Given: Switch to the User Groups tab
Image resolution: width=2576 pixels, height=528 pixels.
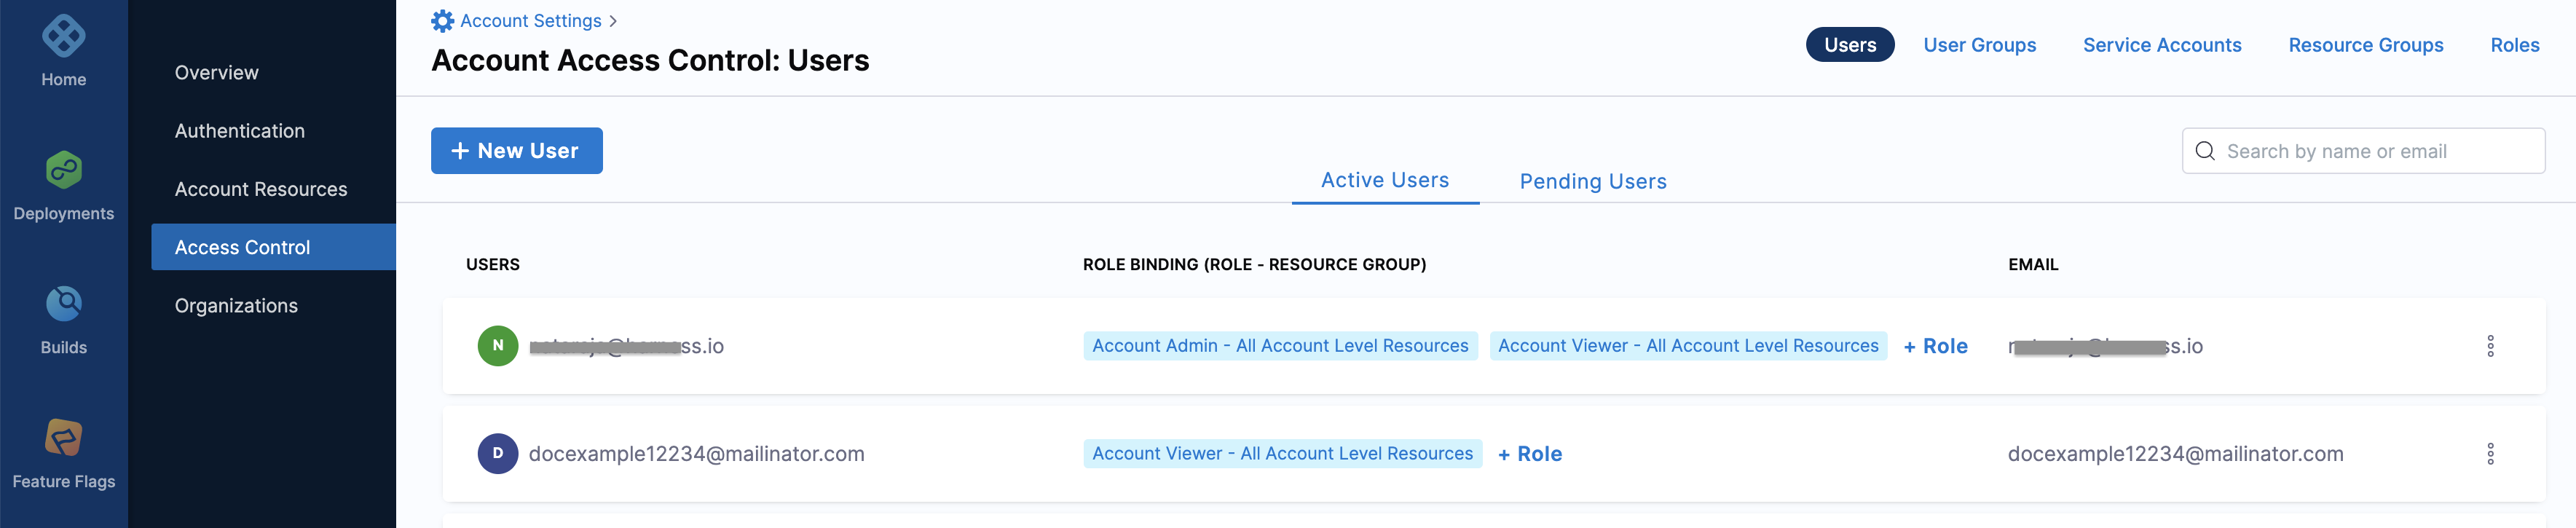Looking at the screenshot, I should (1980, 45).
